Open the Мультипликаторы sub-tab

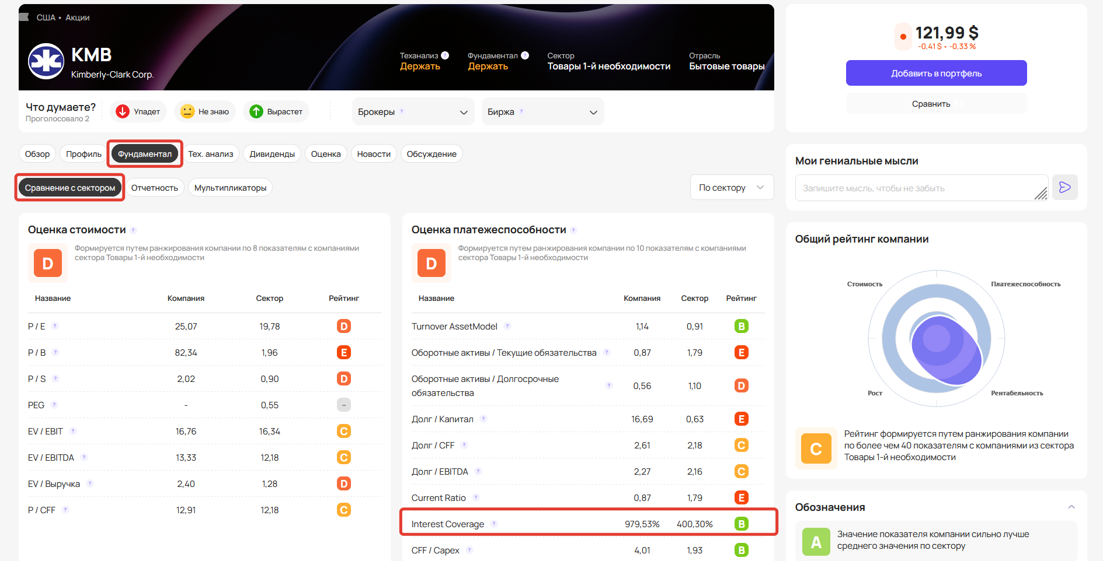pyautogui.click(x=230, y=188)
